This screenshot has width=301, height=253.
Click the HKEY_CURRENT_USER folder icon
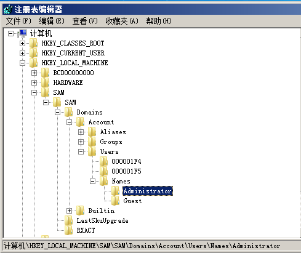[34, 53]
